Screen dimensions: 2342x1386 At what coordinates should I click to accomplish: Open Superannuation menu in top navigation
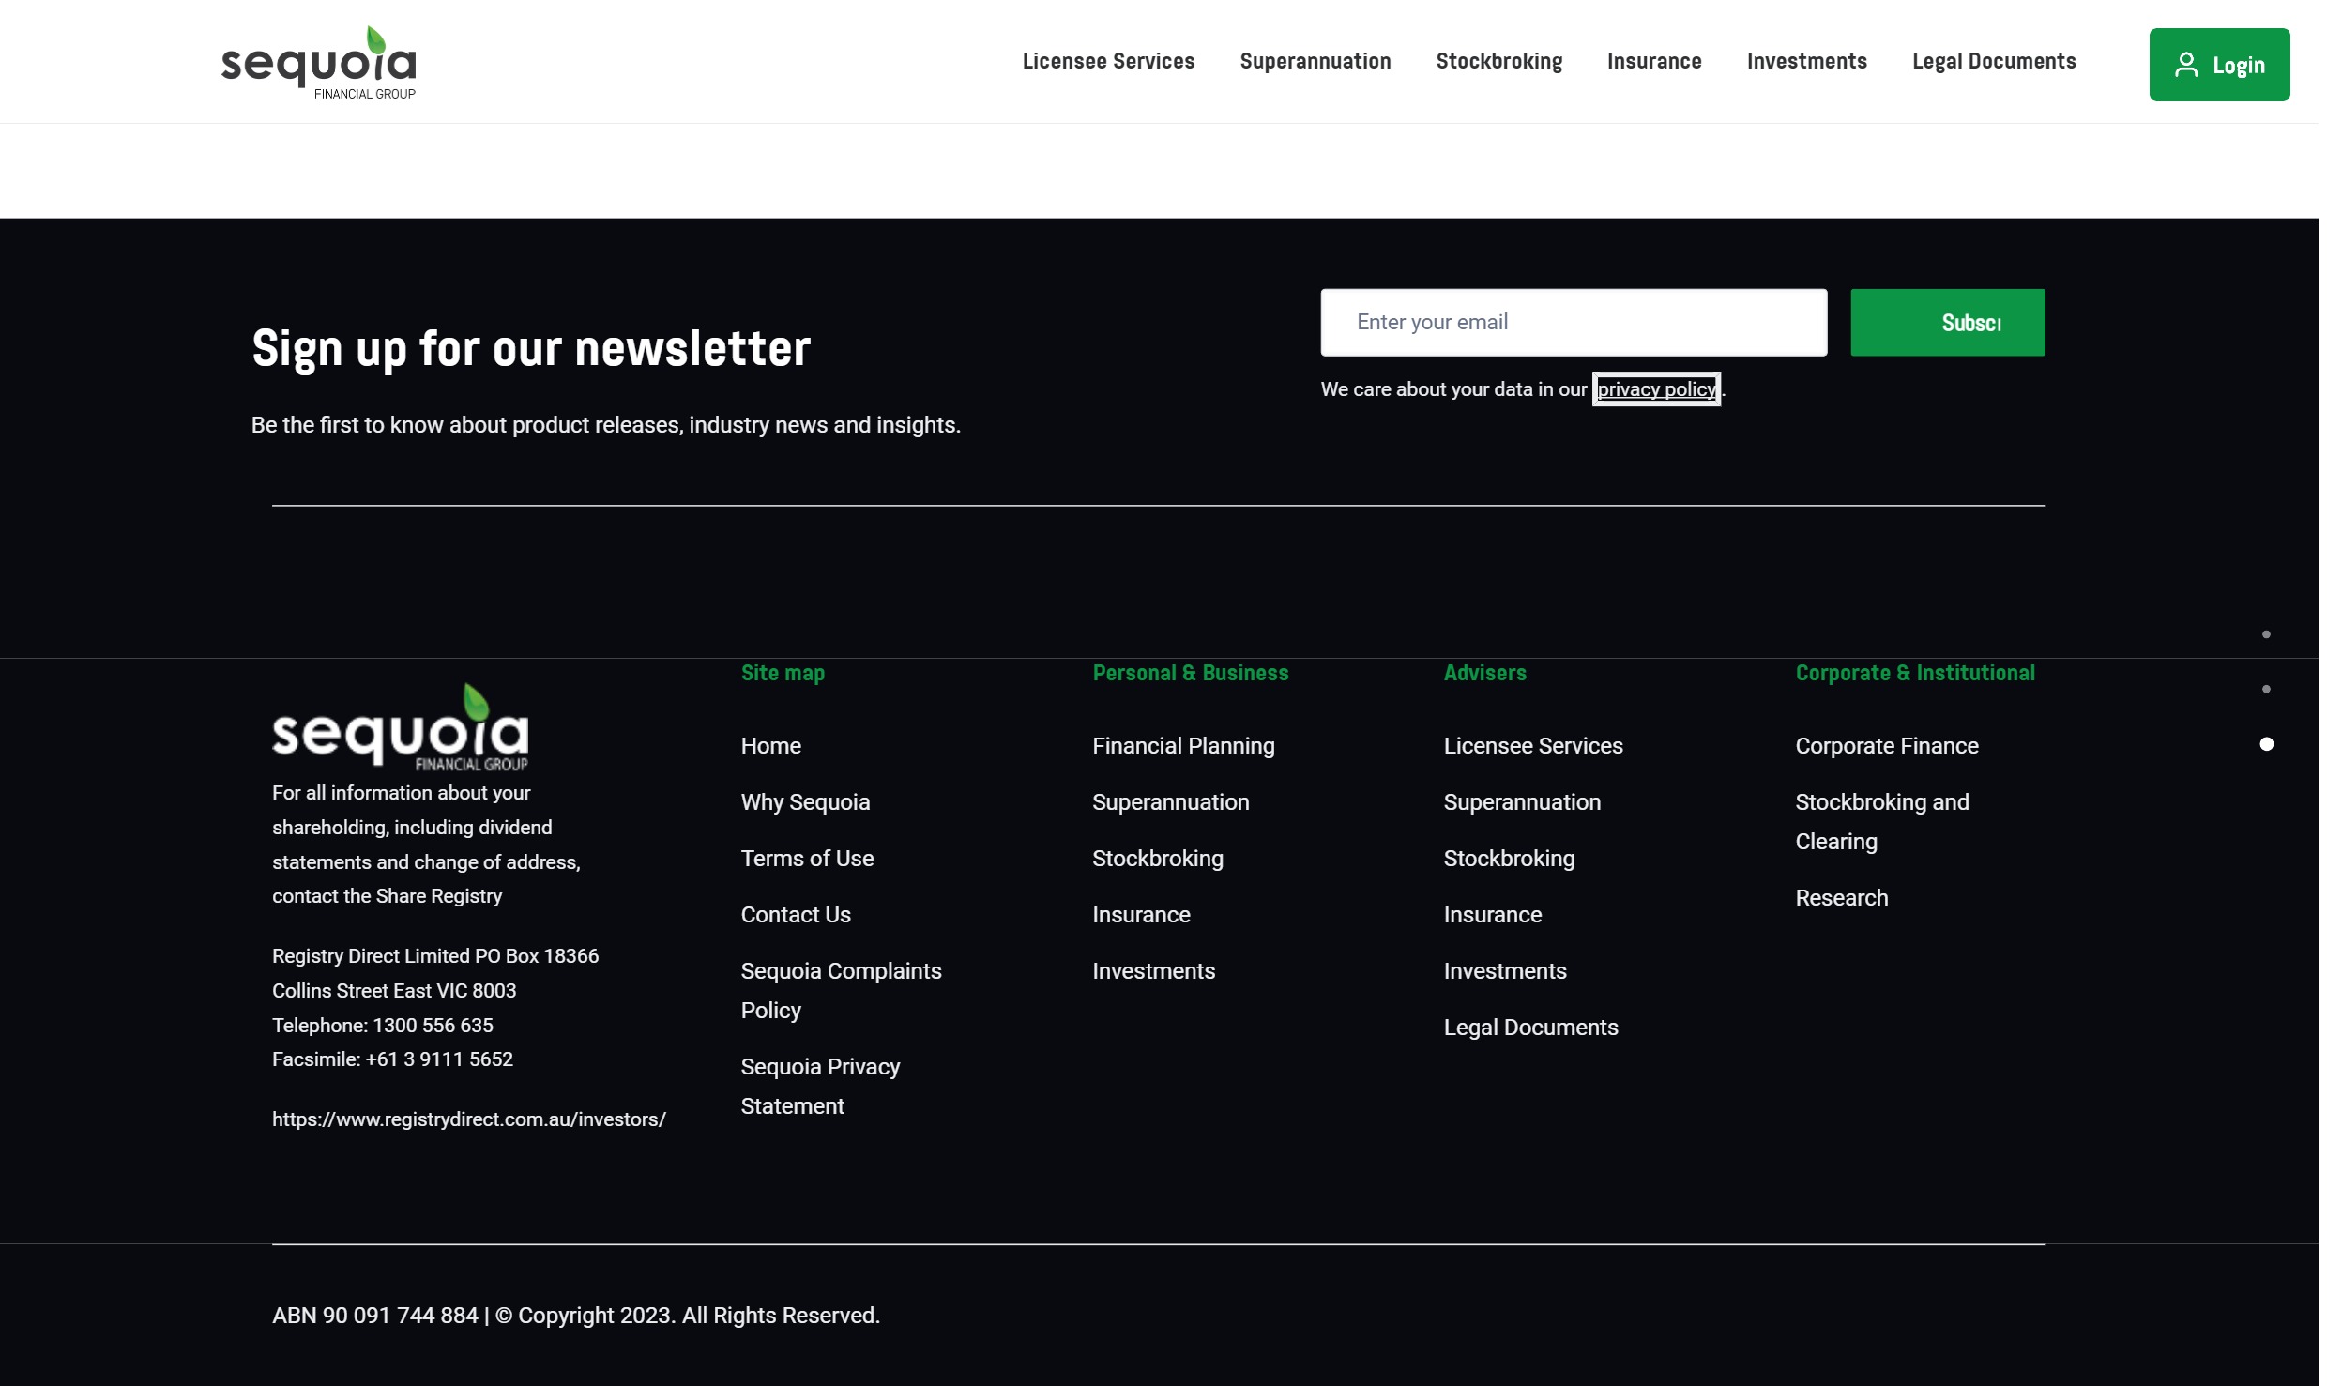(x=1314, y=62)
